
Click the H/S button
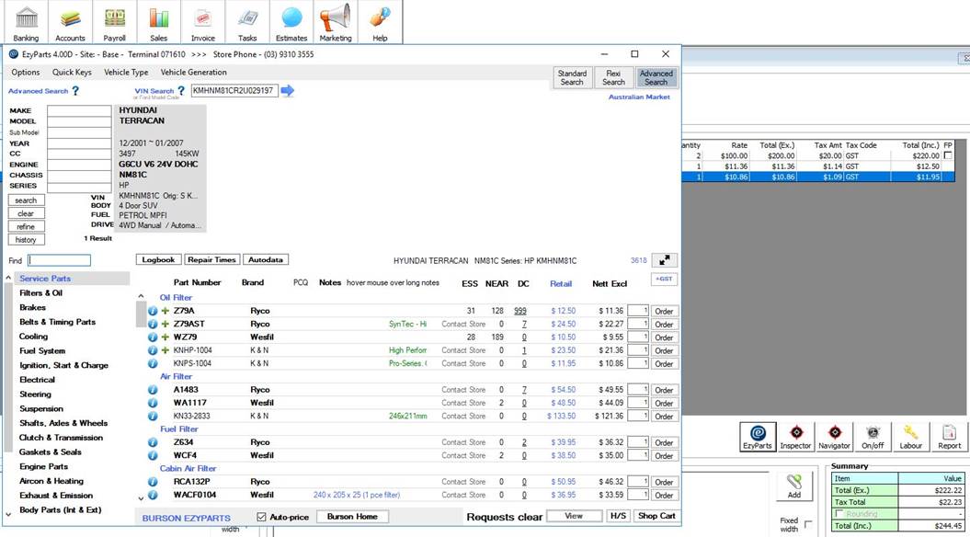click(x=617, y=516)
